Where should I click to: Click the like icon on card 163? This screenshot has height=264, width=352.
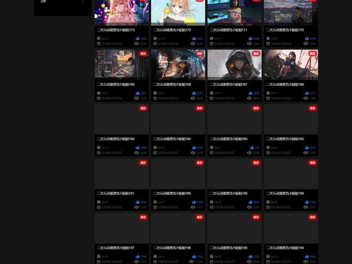[x=252, y=147]
